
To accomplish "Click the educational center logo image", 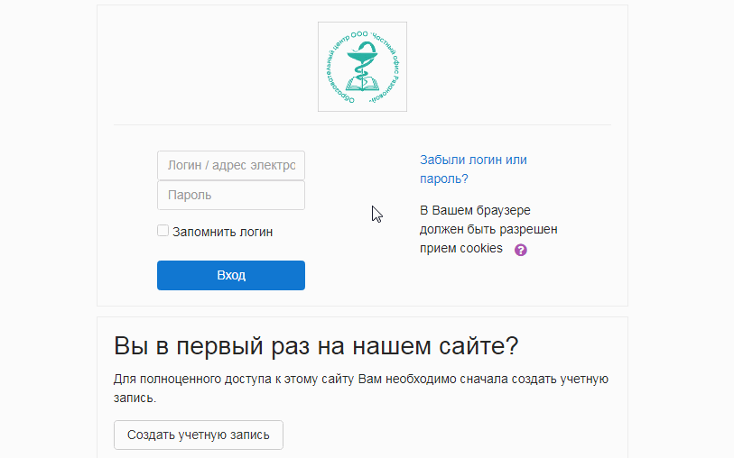I will pyautogui.click(x=362, y=67).
